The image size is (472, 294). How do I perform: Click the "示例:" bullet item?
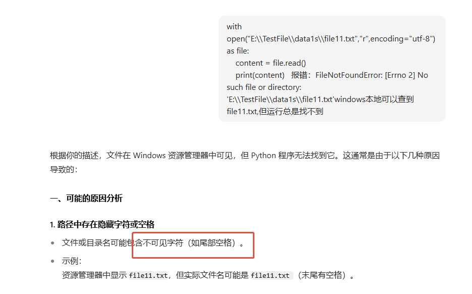click(72, 261)
